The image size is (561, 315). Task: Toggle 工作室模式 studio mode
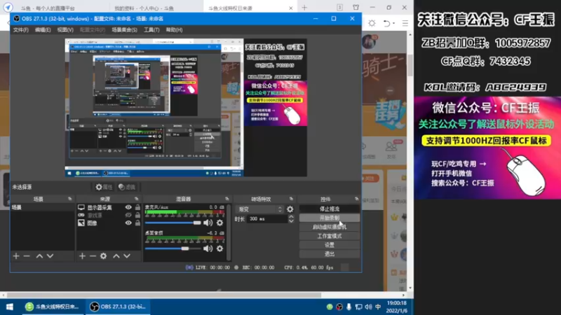point(330,236)
